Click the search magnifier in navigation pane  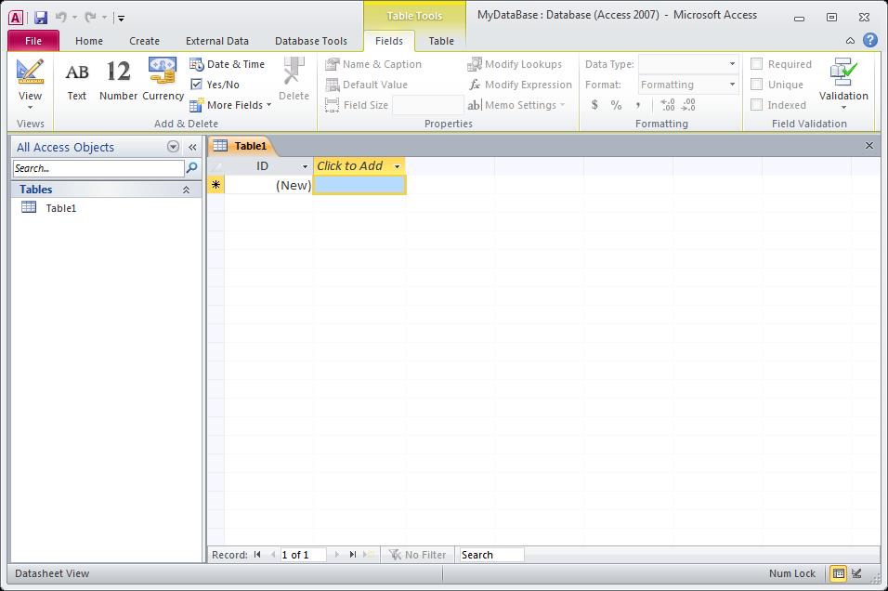(x=192, y=167)
